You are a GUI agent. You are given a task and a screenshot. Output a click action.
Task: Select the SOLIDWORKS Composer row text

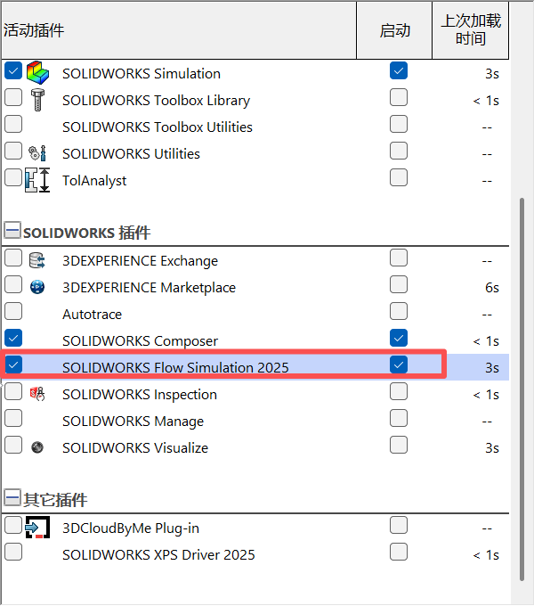click(140, 341)
